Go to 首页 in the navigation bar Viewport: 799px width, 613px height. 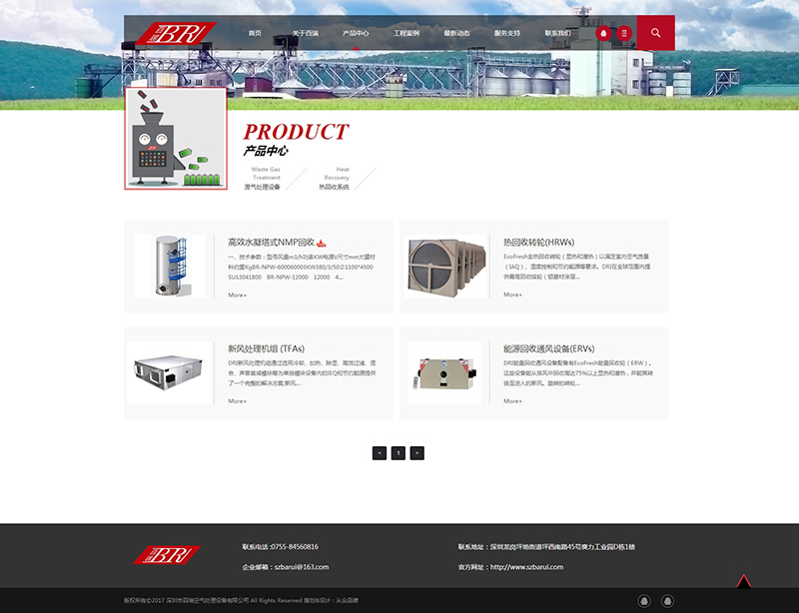(x=255, y=33)
